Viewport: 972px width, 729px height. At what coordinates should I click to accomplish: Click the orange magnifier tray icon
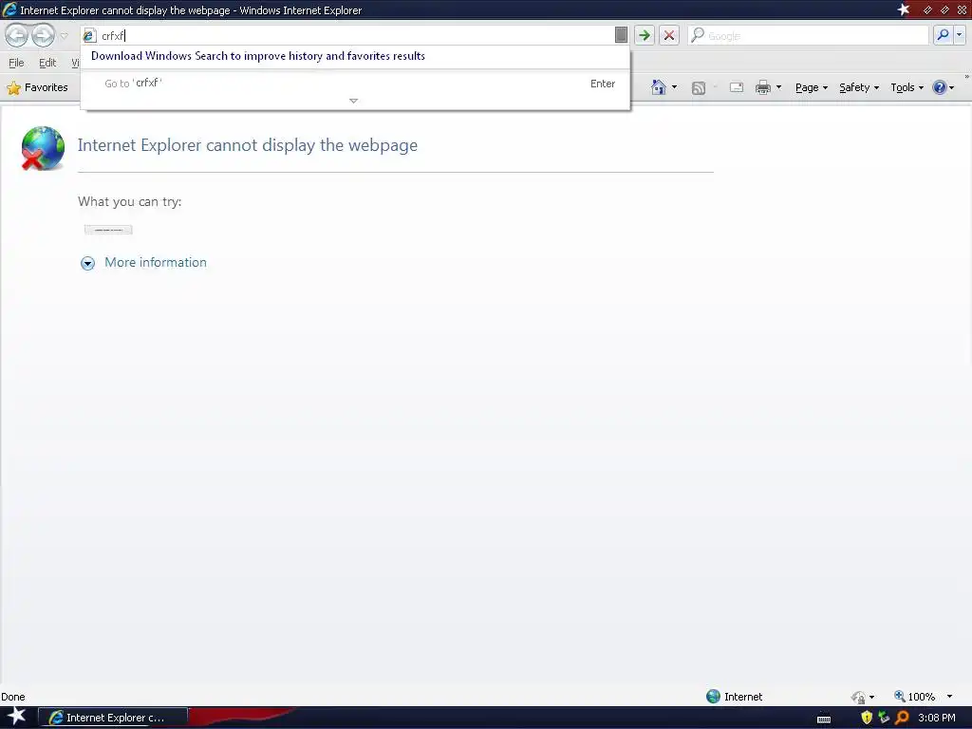[x=902, y=718]
